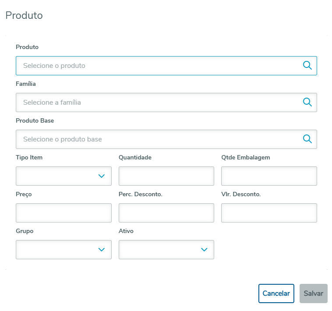Click the 'Ativo' field label text
332x311 pixels.
[126, 231]
